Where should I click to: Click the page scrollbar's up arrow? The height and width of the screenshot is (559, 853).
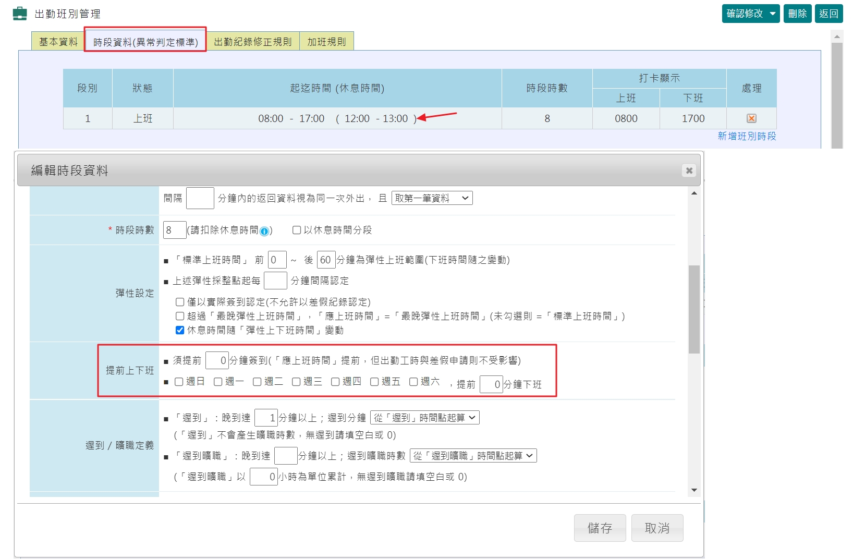pyautogui.click(x=837, y=36)
